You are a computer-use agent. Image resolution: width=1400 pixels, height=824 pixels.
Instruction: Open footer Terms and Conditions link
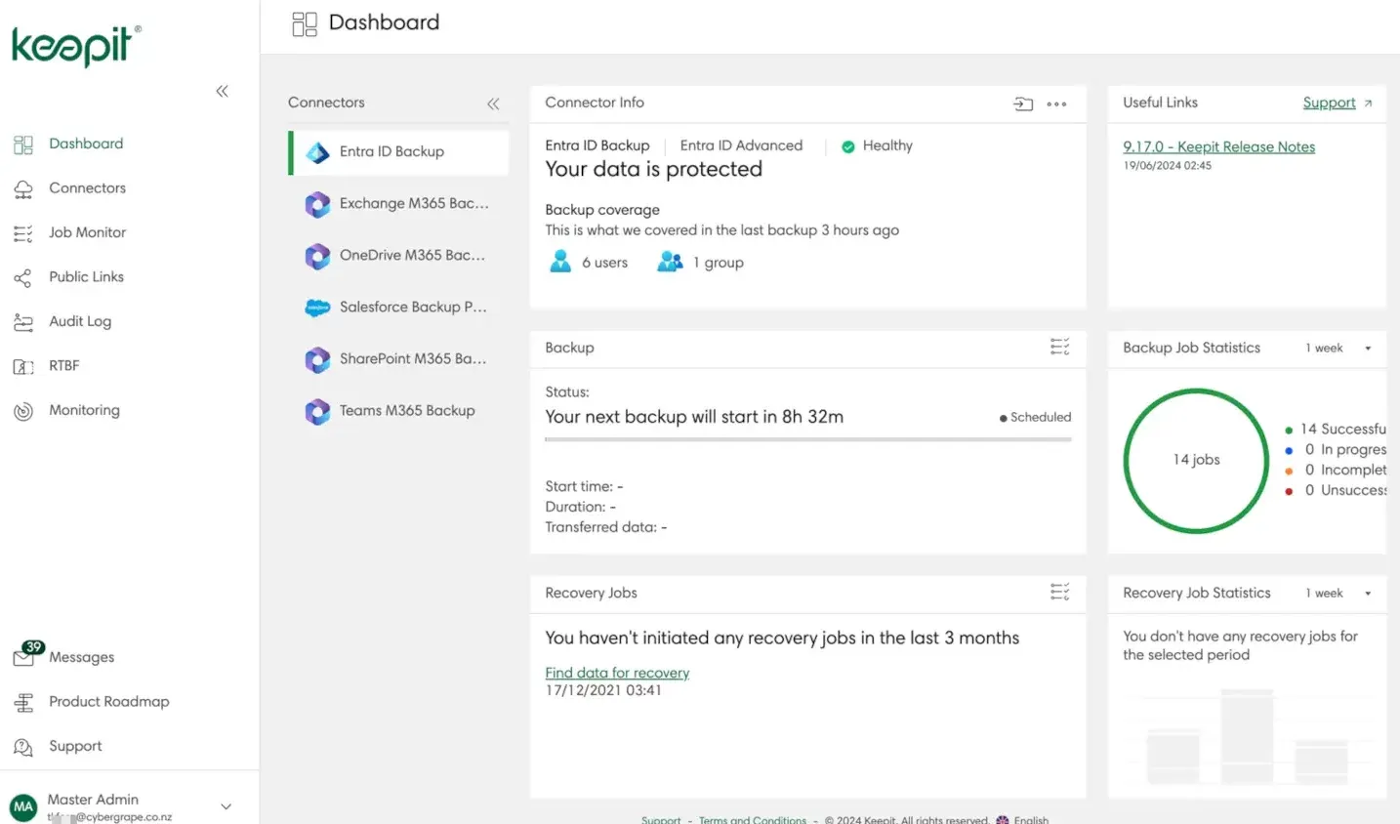point(753,819)
